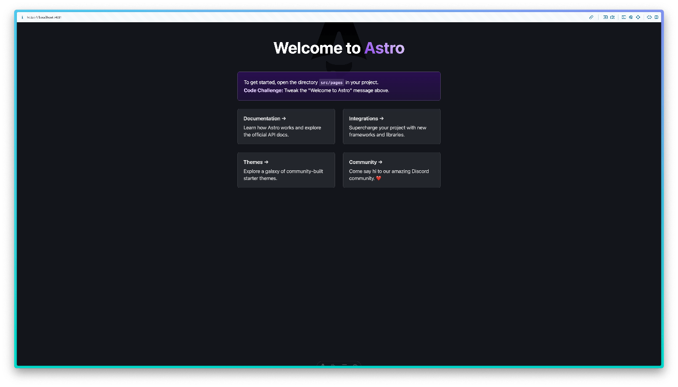Click the link/pin icon in the toolbar

click(x=591, y=17)
